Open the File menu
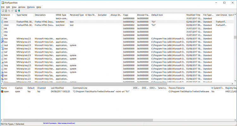The height and width of the screenshot is (126, 237). pos(3,7)
